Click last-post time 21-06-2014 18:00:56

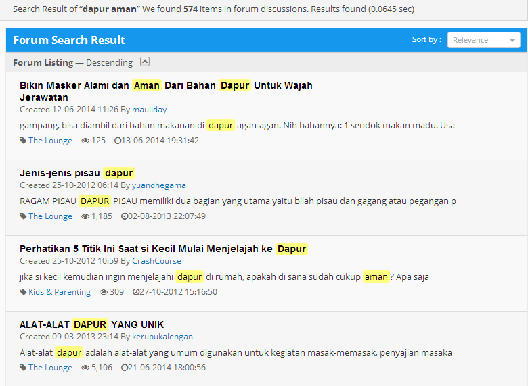point(167,367)
